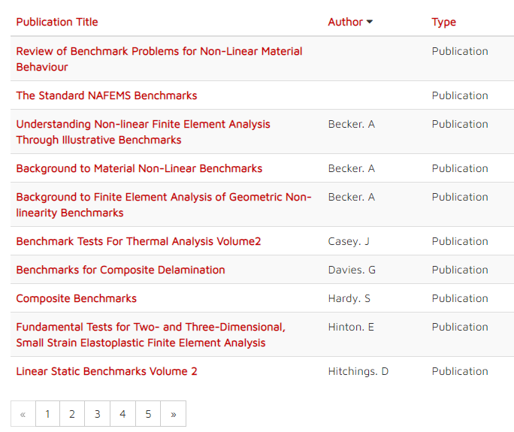Open Benchmark Tests For Thermal Analysis Volume2
This screenshot has height=432, width=514.
[x=138, y=241]
